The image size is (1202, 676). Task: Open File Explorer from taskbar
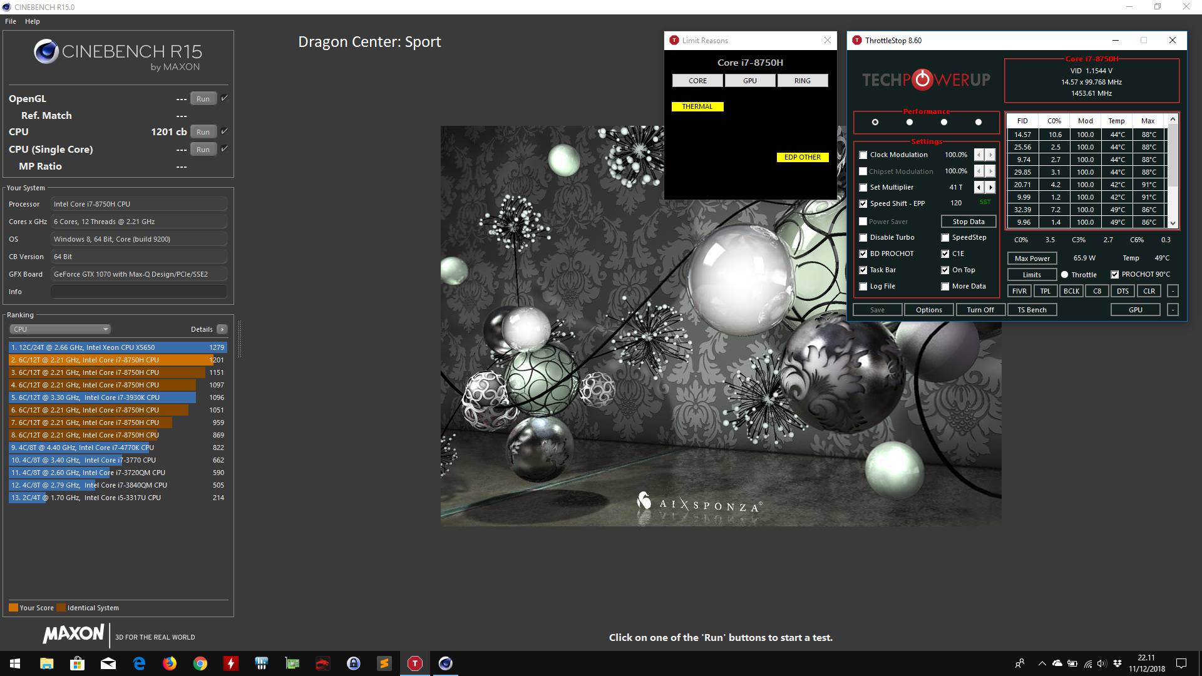pos(46,663)
